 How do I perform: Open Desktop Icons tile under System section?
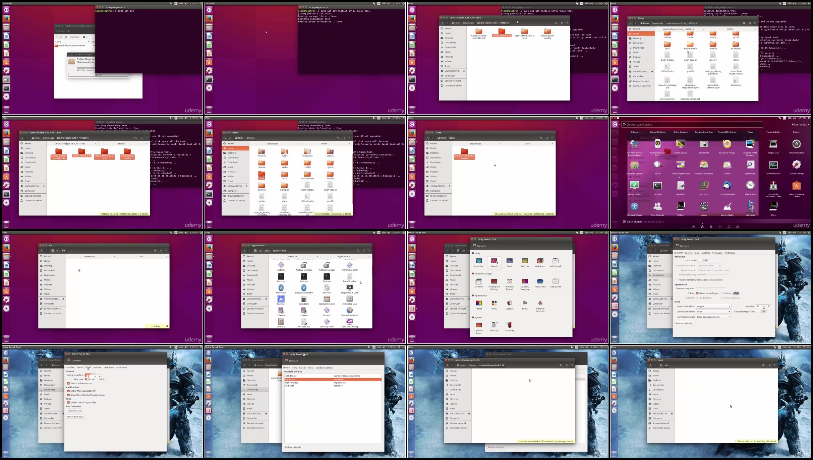coord(478,328)
